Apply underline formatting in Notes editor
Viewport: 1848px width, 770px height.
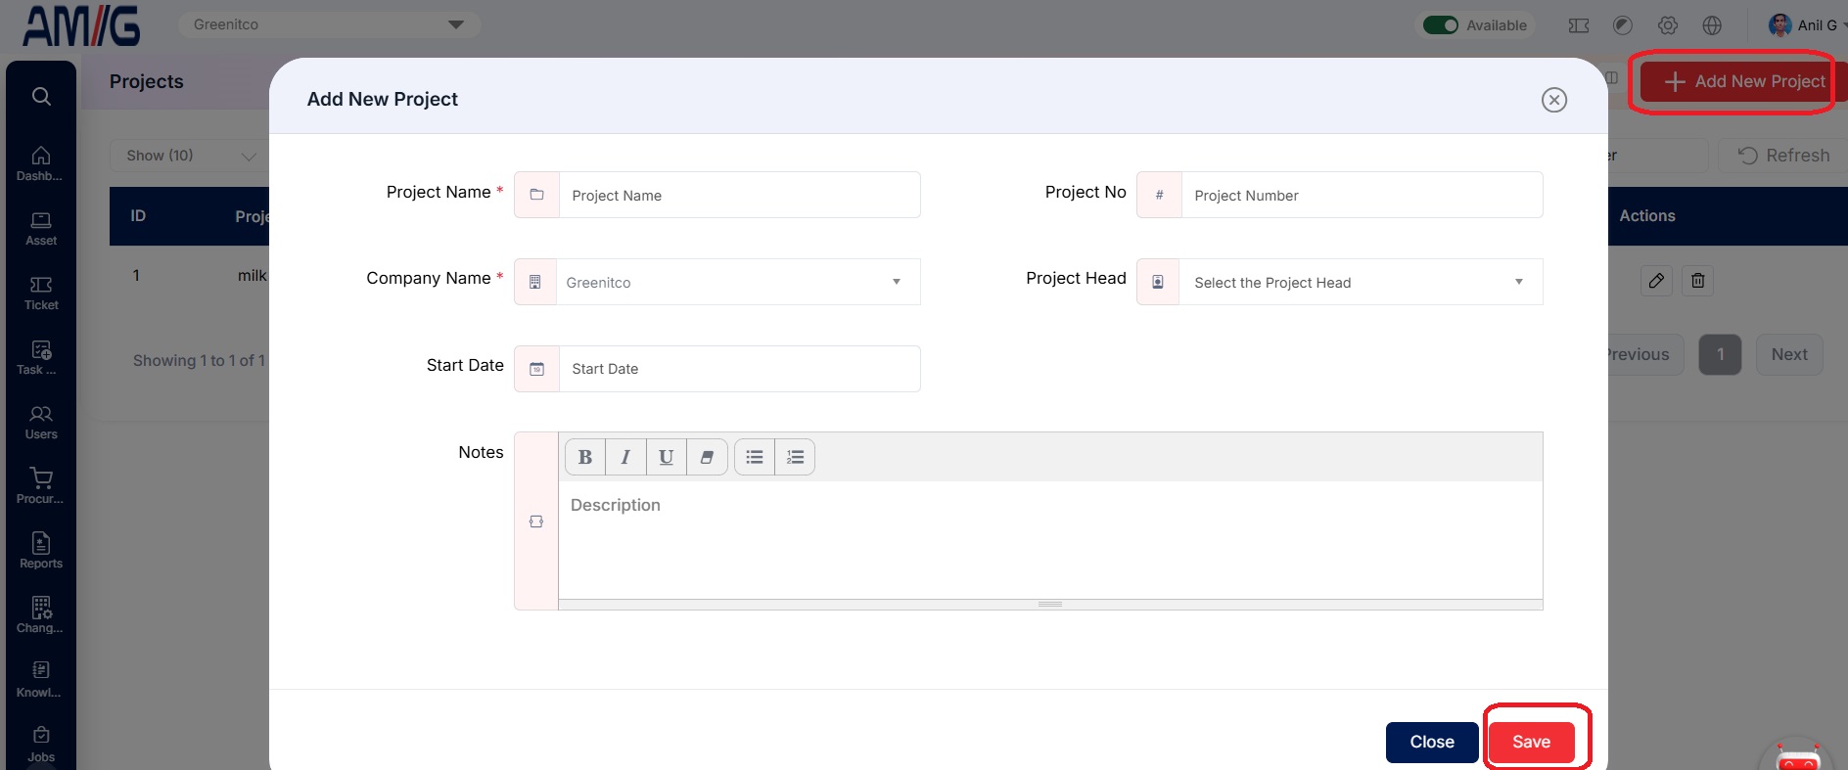[x=667, y=457]
